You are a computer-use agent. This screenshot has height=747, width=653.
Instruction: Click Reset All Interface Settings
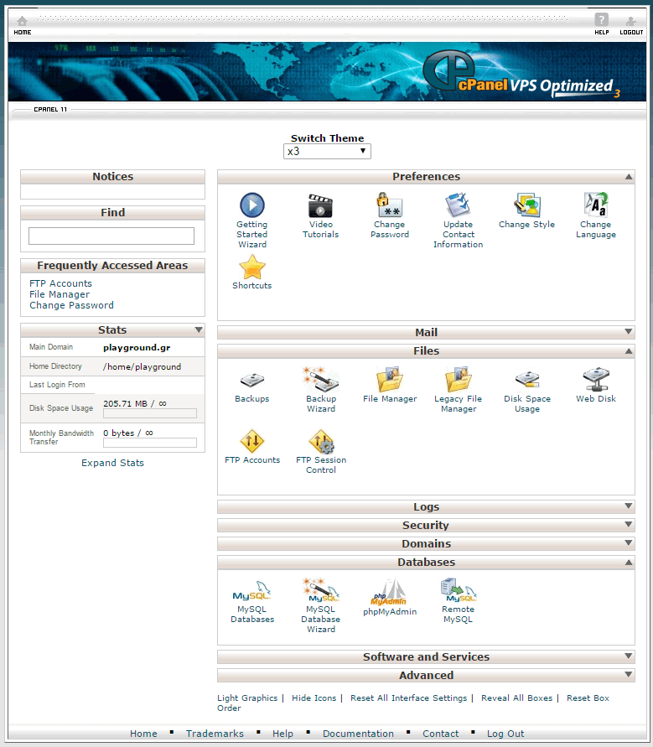[x=409, y=698]
